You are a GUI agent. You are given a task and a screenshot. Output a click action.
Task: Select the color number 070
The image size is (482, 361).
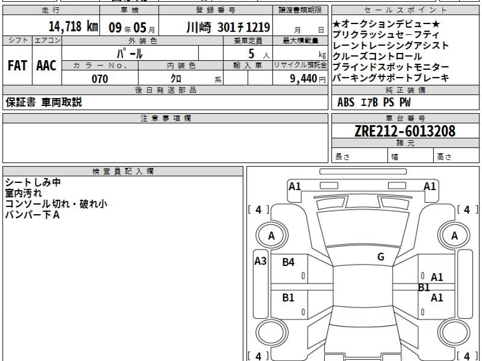(100, 79)
